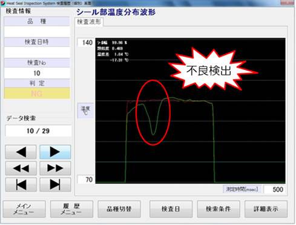Image resolution: width=296 pixels, height=225 pixels.
Task: Advance to next record arrow
Action: click(55, 152)
